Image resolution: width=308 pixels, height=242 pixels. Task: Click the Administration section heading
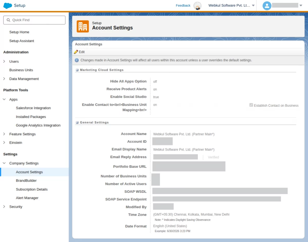(16, 52)
